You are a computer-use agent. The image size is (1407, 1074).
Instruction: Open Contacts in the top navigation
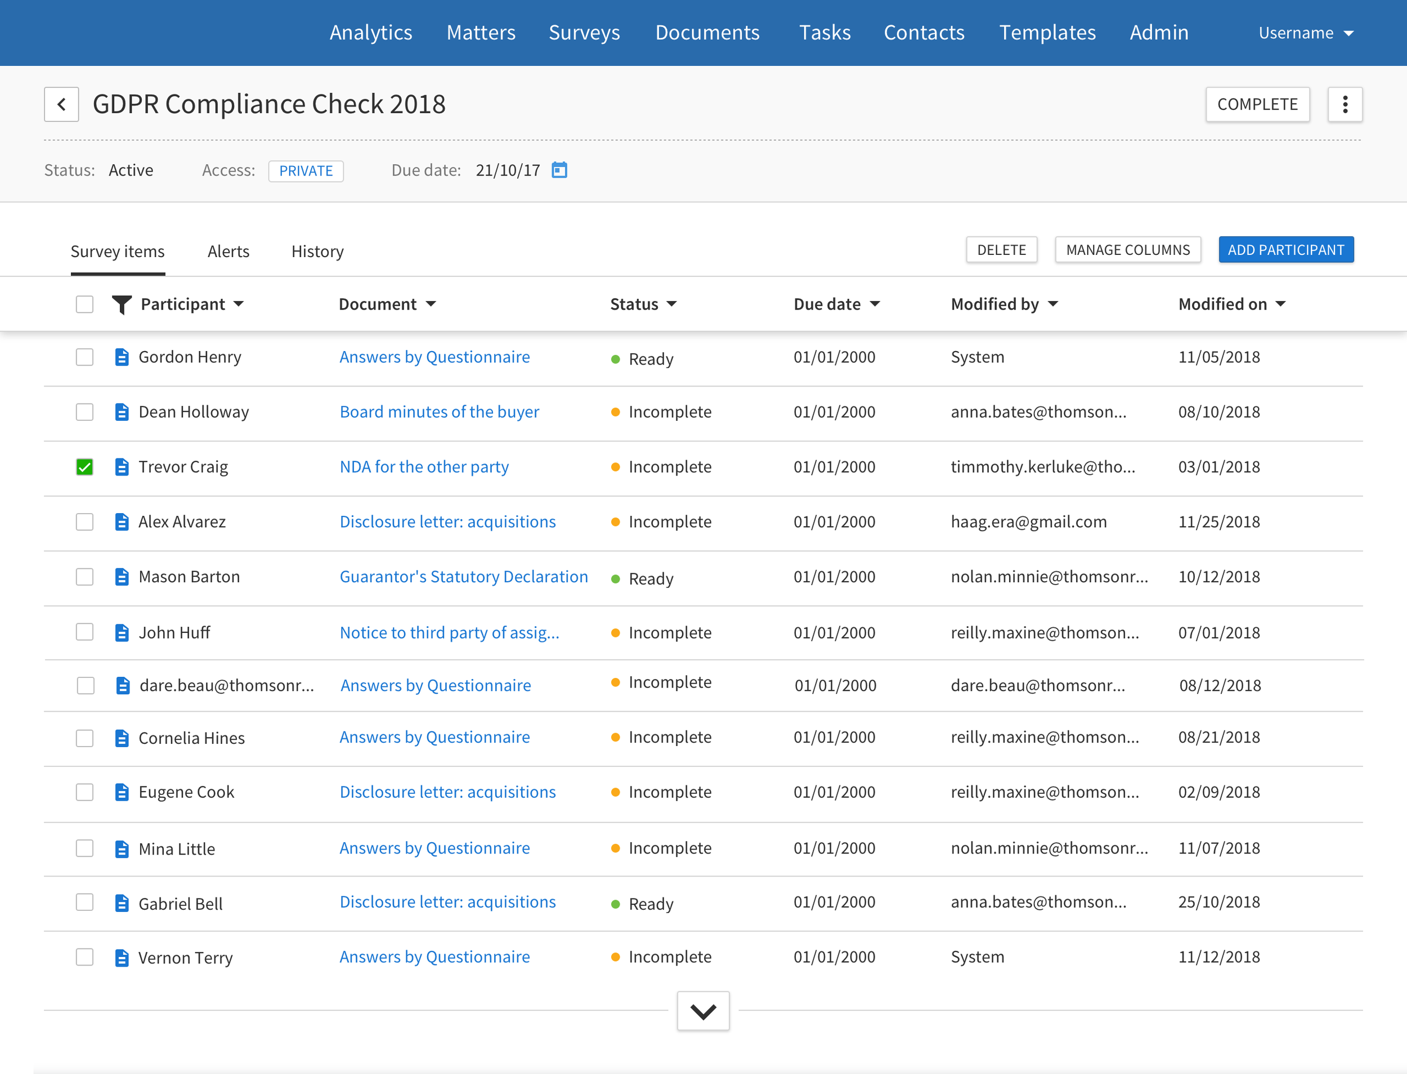click(924, 33)
